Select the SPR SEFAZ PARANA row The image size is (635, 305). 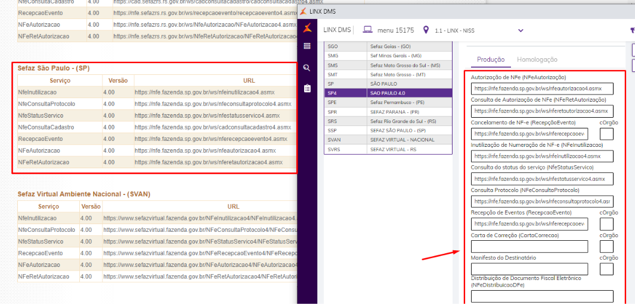[388, 112]
